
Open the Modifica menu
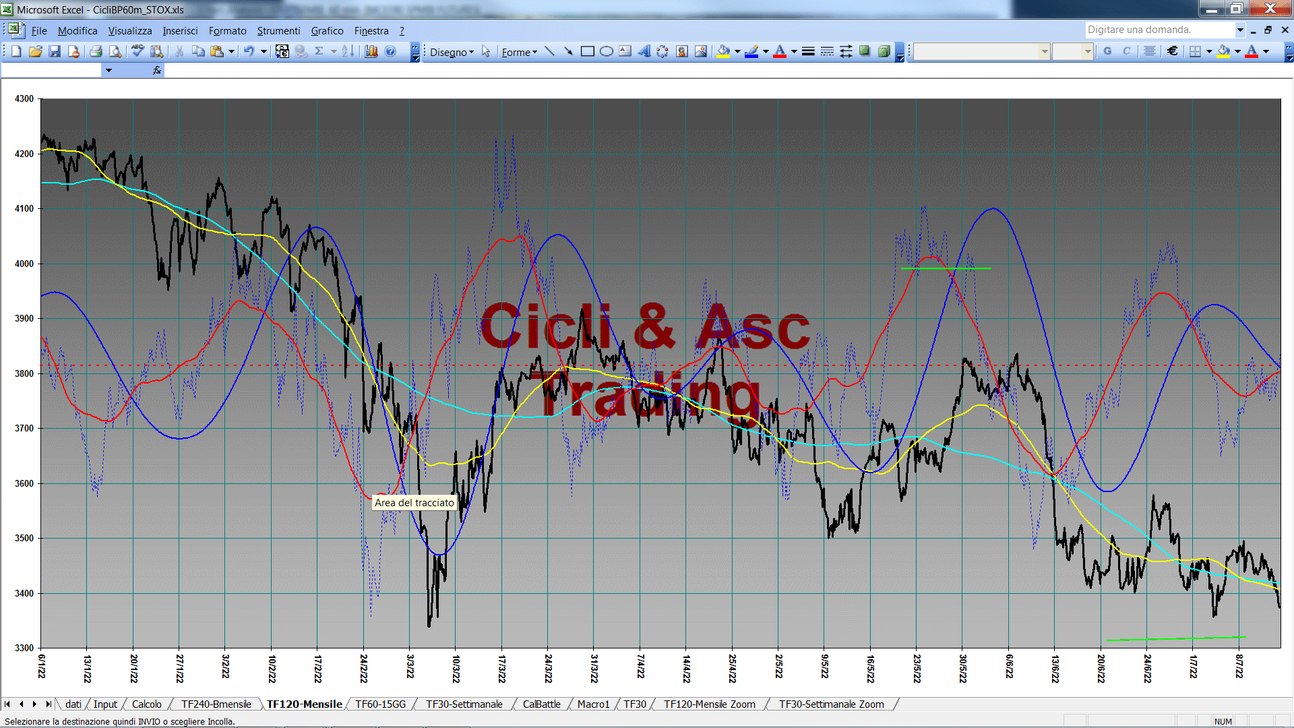(x=78, y=30)
